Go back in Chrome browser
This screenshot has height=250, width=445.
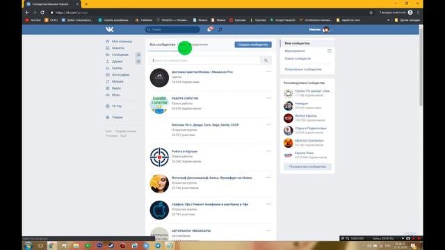pyautogui.click(x=27, y=12)
